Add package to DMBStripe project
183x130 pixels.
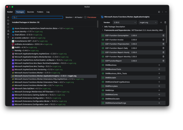click(159, 90)
